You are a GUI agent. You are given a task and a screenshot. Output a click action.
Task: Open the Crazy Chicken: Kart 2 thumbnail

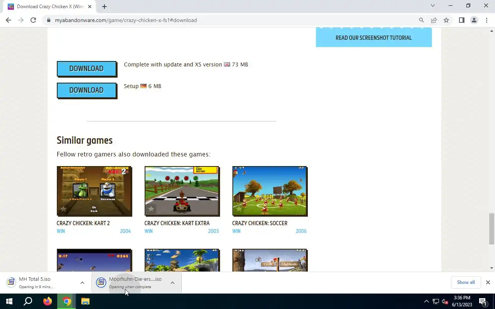(94, 191)
